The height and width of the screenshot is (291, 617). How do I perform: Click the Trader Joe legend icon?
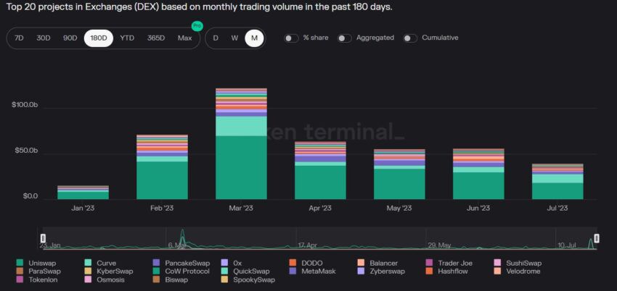tap(429, 263)
